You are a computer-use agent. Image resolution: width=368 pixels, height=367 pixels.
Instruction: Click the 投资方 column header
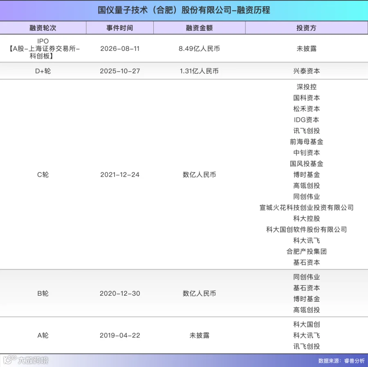point(306,28)
